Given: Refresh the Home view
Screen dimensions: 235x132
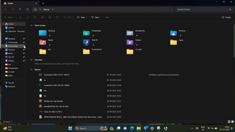Looking at the screenshot, I should [x=28, y=10].
